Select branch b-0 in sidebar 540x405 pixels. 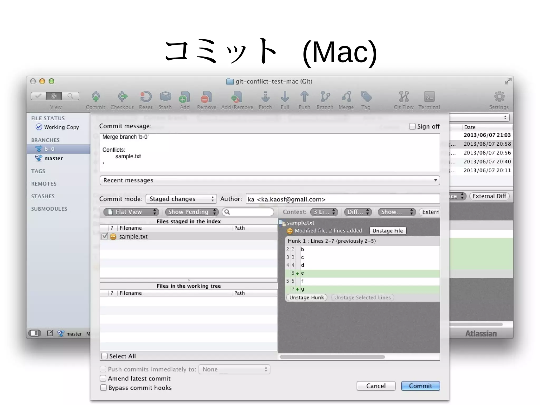[58, 149]
